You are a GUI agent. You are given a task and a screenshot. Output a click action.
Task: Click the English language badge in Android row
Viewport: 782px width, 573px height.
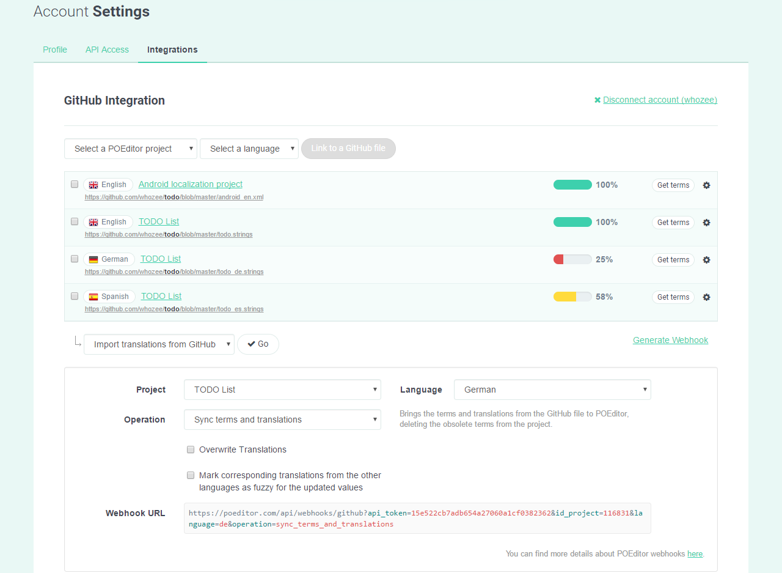coord(108,185)
